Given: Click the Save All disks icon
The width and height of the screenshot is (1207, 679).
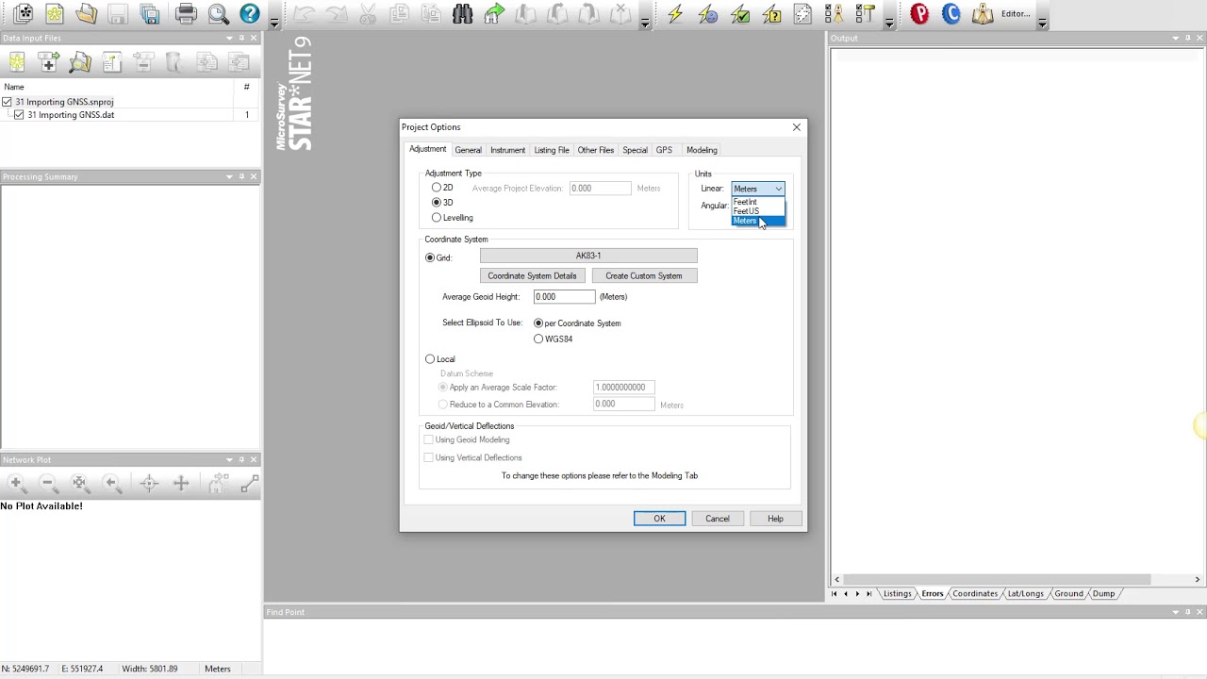Looking at the screenshot, I should click(150, 14).
